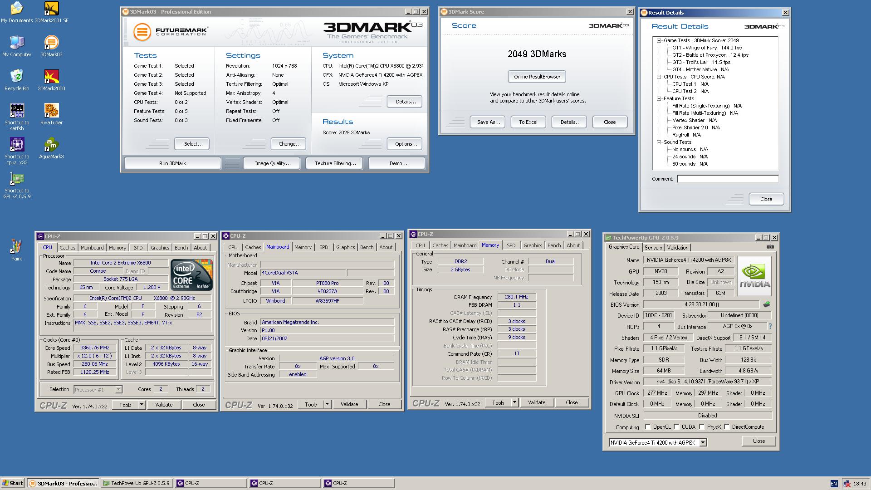The image size is (871, 490).
Task: Open Tools dropdown arrow in CPU-Z Memory window
Action: [x=514, y=402]
